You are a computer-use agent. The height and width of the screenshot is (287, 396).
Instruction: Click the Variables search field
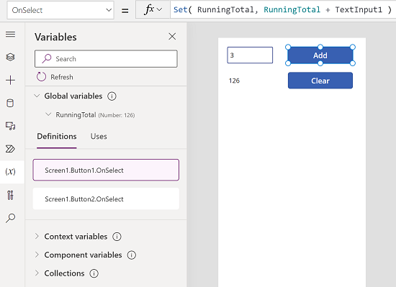(106, 59)
